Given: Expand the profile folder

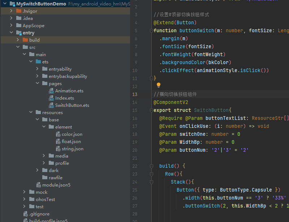Looking at the screenshot, I should pos(44,163).
